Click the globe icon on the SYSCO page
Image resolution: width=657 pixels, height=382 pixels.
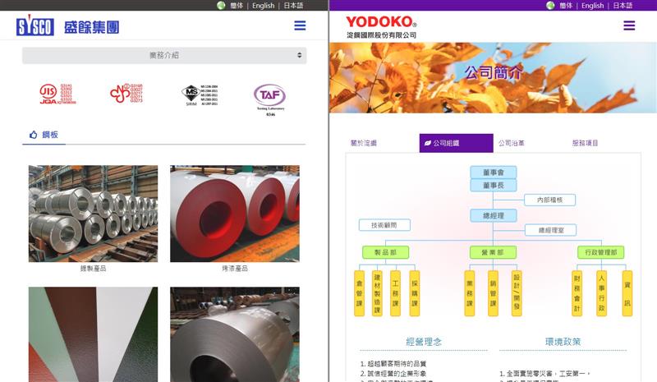pos(221,6)
